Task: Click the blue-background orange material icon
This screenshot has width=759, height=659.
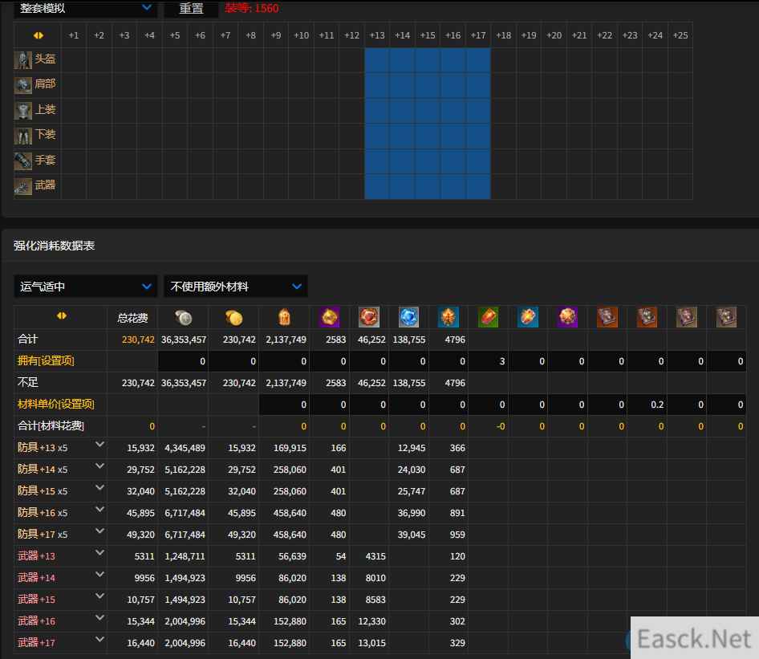Action: [528, 317]
